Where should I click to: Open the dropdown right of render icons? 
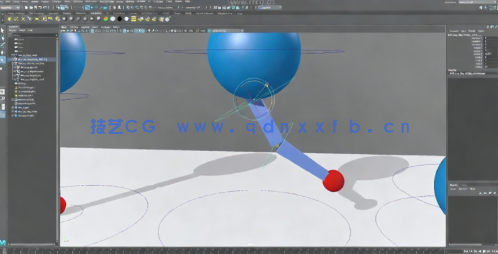[x=269, y=7]
